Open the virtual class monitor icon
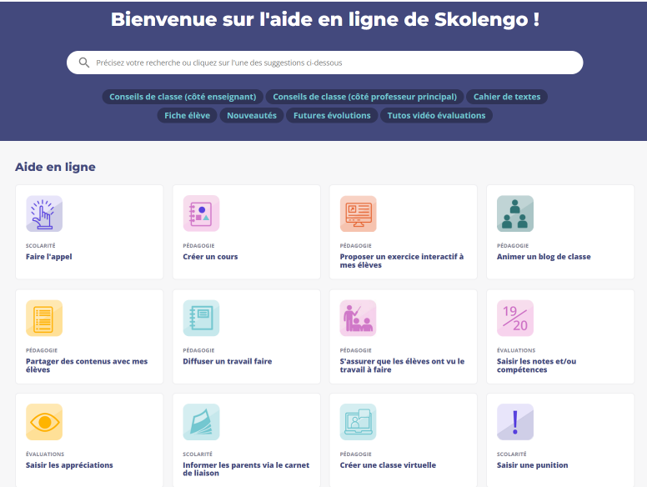This screenshot has width=647, height=487. (x=358, y=422)
